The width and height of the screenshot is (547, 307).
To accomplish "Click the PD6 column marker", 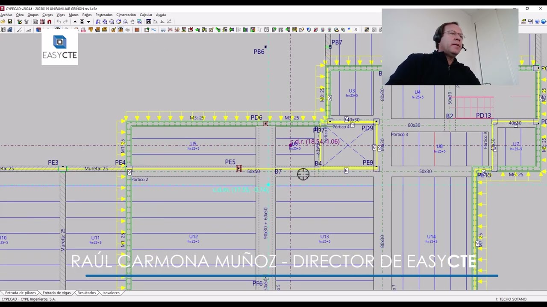I will (x=265, y=124).
